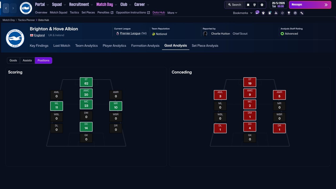The width and height of the screenshot is (336, 189).
Task: Open the Set Piece Analysis tab
Action: (x=205, y=46)
